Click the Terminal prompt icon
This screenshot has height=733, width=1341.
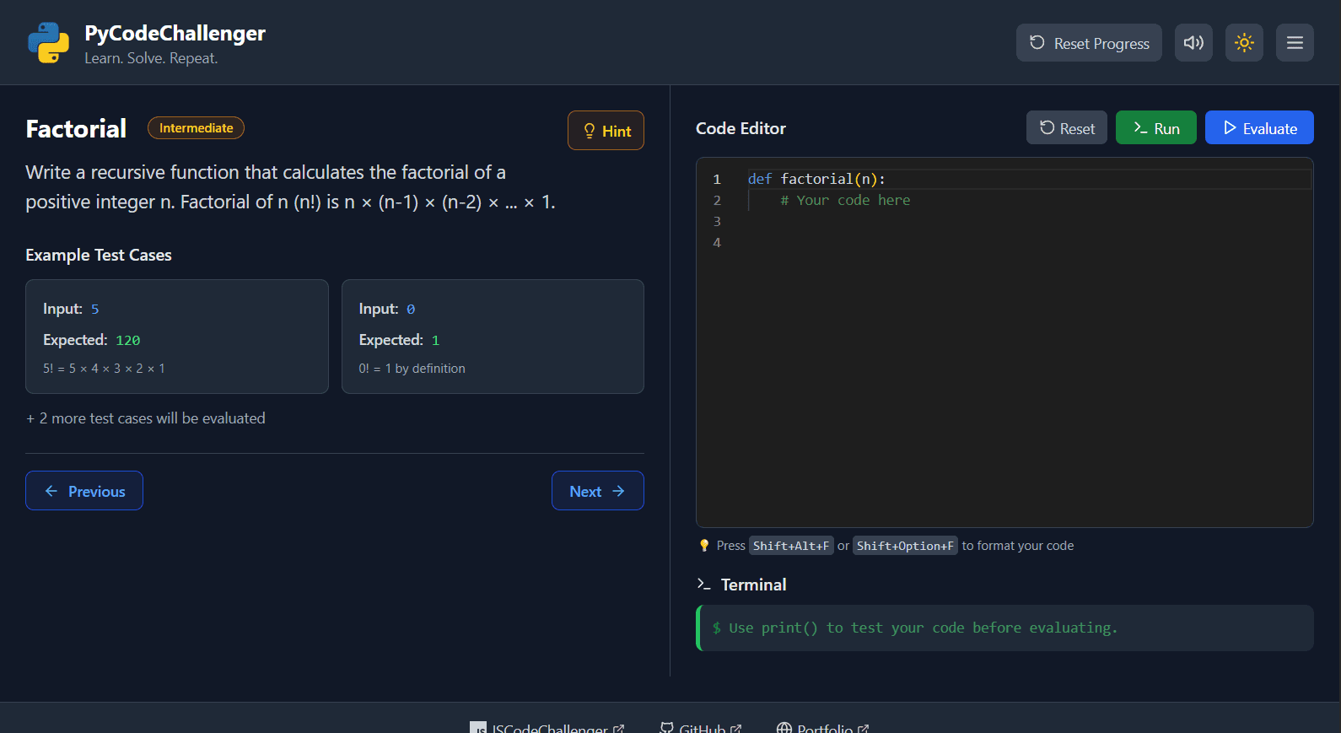[x=703, y=584]
